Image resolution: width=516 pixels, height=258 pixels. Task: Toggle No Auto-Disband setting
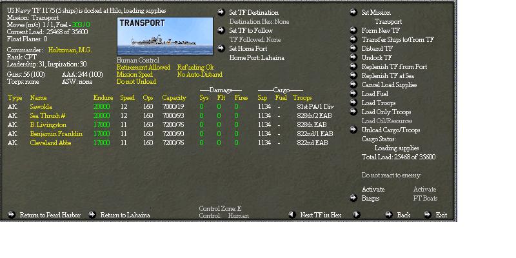point(199,75)
